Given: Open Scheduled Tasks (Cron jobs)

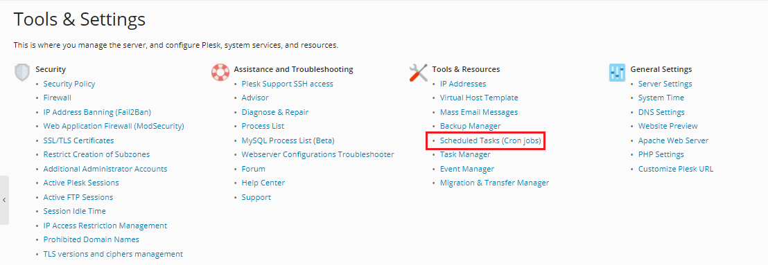Looking at the screenshot, I should [x=491, y=140].
